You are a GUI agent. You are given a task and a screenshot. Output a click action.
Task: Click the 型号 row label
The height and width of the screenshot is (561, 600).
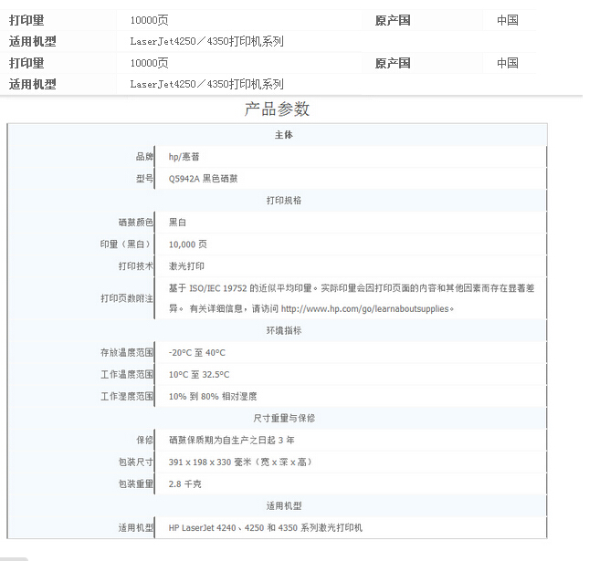coord(144,178)
